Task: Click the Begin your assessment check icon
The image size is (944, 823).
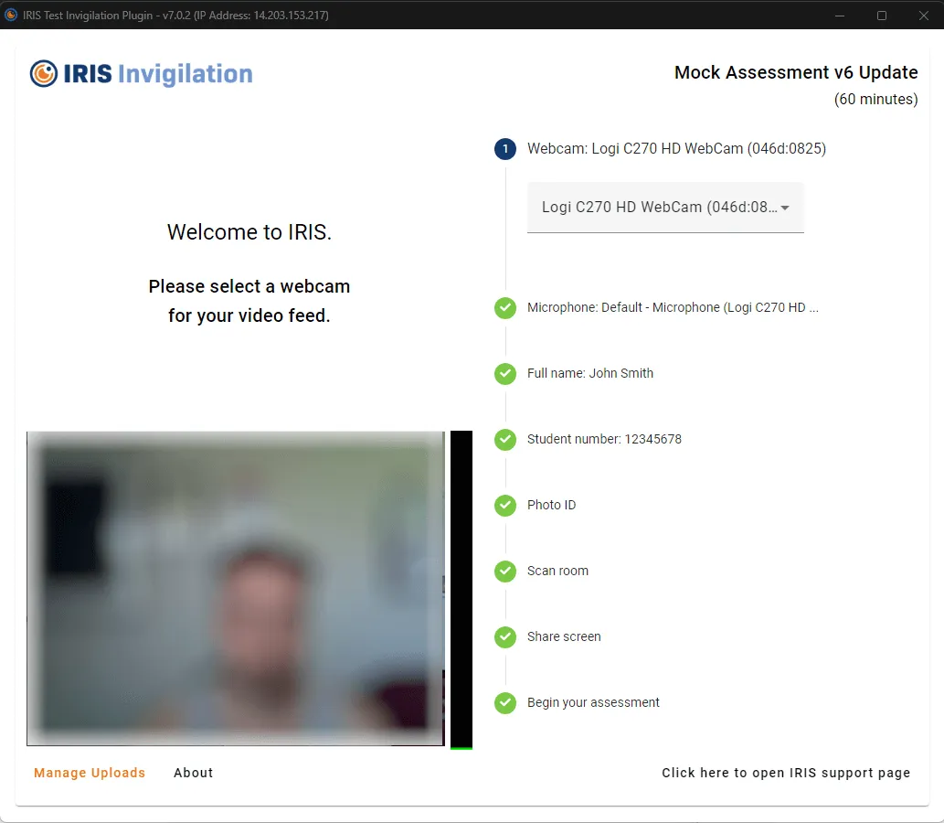Action: (x=505, y=703)
